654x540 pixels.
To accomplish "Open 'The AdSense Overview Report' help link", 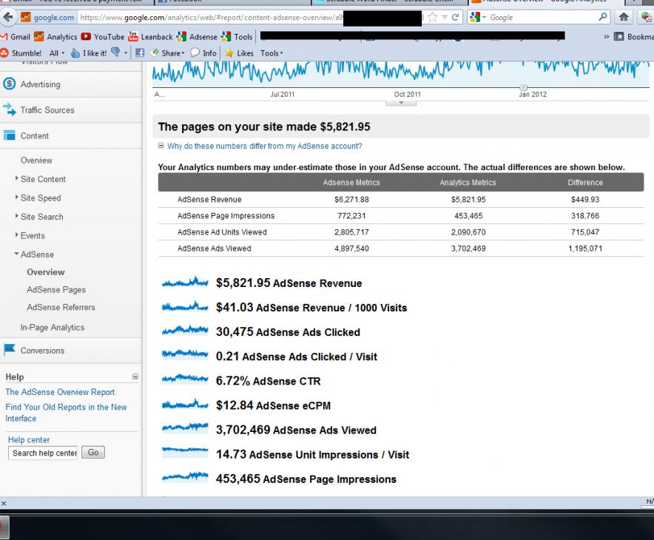I will 60,392.
